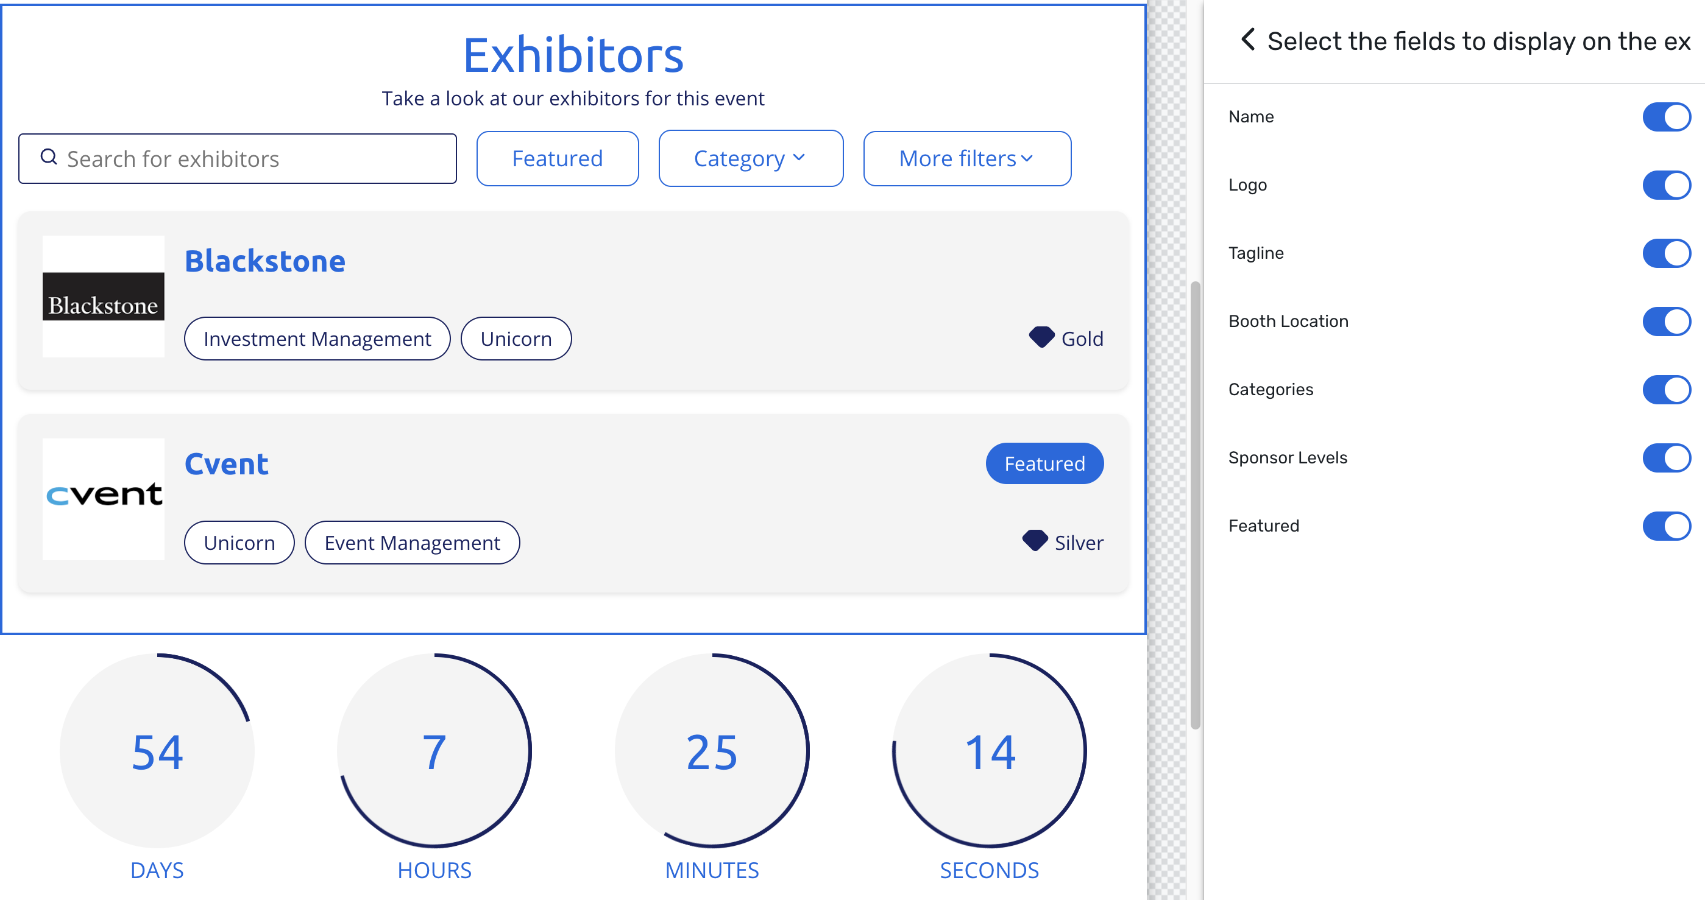Disable the Featured field toggle
This screenshot has width=1705, height=900.
[x=1666, y=526]
